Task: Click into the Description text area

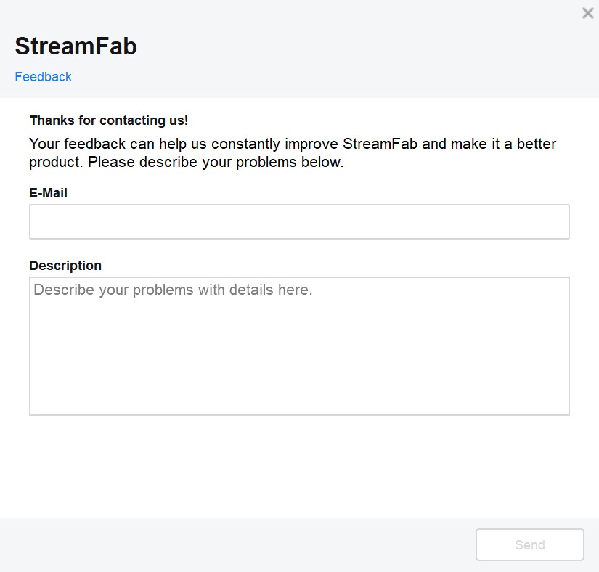Action: (299, 346)
